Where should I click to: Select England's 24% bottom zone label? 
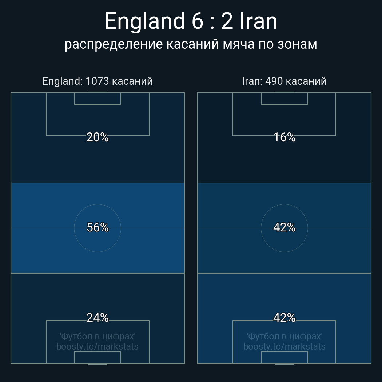(98, 318)
